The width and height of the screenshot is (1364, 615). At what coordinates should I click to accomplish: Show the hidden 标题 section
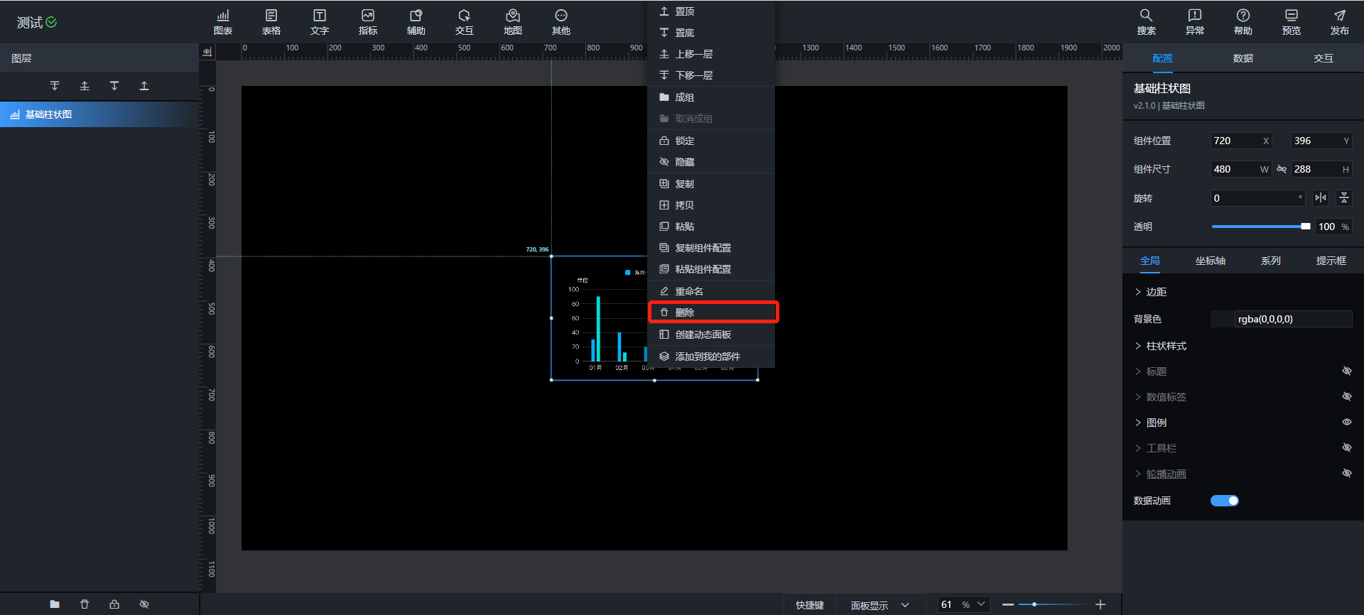[1346, 371]
